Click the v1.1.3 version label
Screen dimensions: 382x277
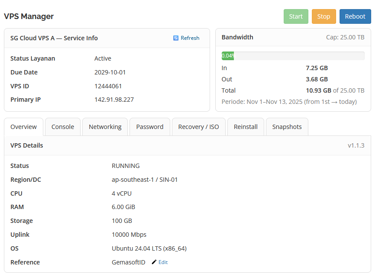tap(356, 145)
